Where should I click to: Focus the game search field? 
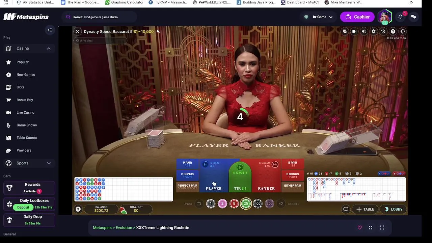pos(100,17)
